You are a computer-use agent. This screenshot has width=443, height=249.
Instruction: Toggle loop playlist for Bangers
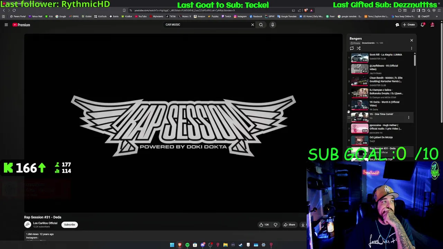pyautogui.click(x=352, y=48)
